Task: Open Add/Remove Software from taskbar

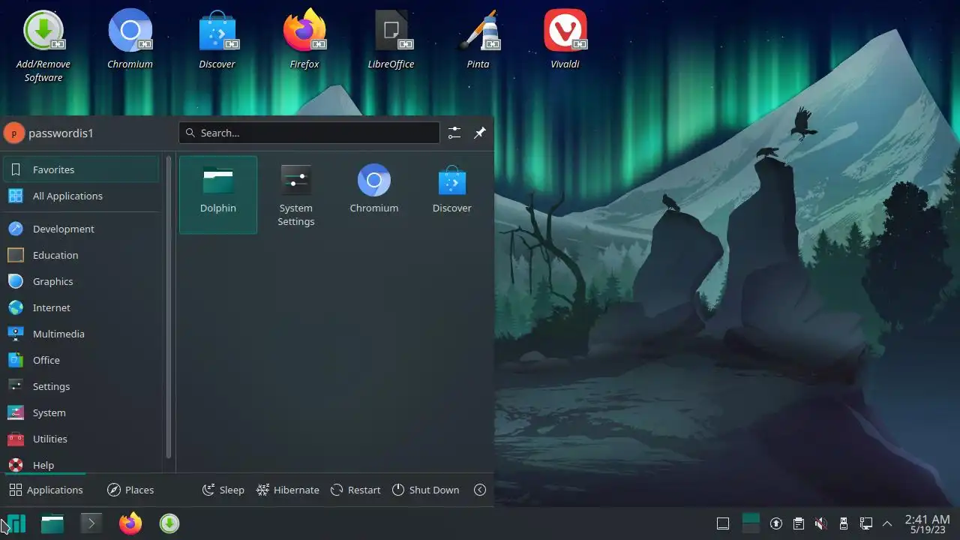Action: coord(169,523)
